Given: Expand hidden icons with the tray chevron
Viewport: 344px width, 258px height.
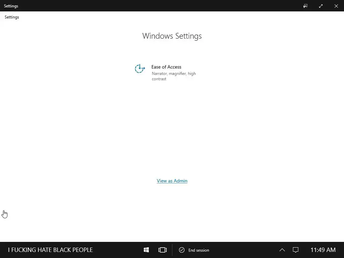Looking at the screenshot, I should [x=282, y=250].
